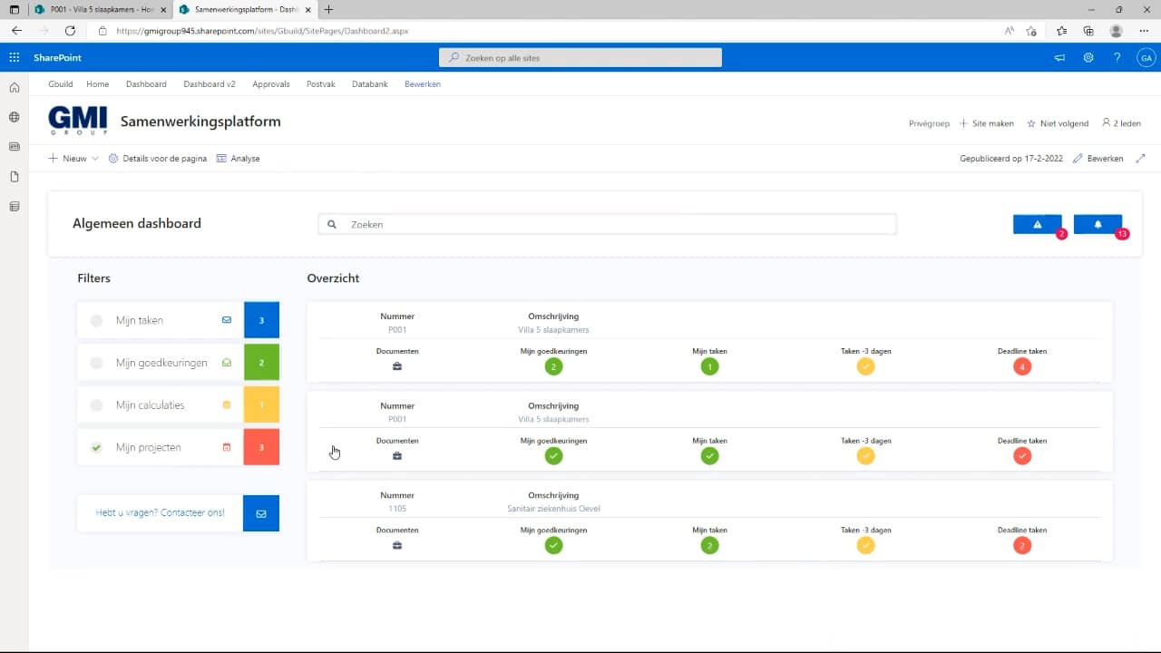
Task: Open the GA account avatar
Action: click(x=1146, y=57)
